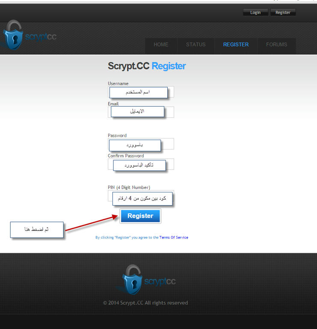
Task: Submit the form with blue Register button
Action: click(x=140, y=216)
